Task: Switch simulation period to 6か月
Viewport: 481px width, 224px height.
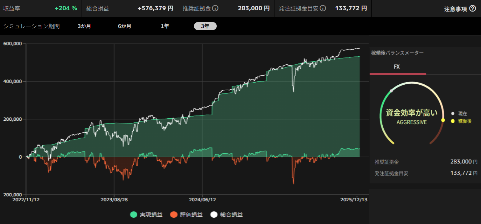Action: point(125,26)
